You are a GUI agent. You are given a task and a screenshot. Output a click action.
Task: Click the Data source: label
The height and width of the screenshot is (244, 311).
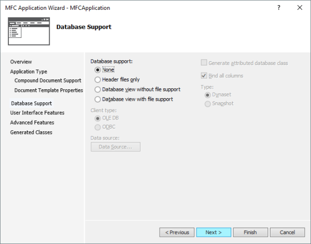click(105, 138)
